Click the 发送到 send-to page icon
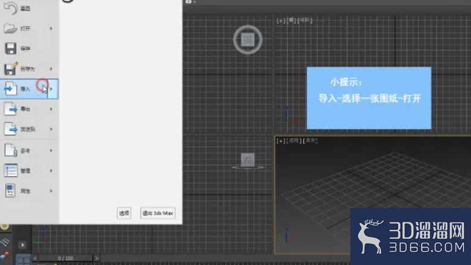Screen dimensions: 471x265 pyautogui.click(x=10, y=129)
